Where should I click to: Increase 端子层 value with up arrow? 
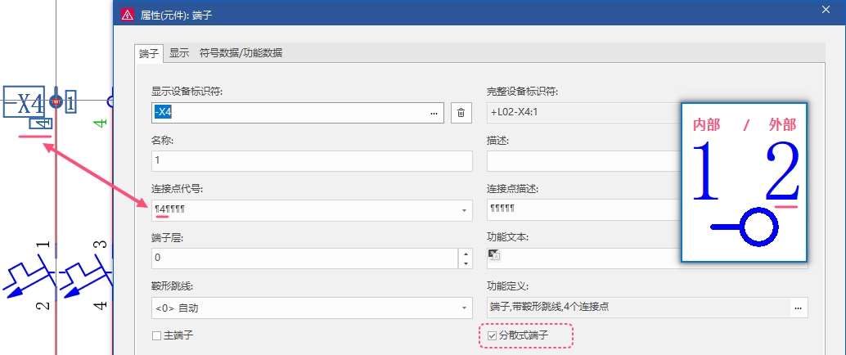point(465,254)
